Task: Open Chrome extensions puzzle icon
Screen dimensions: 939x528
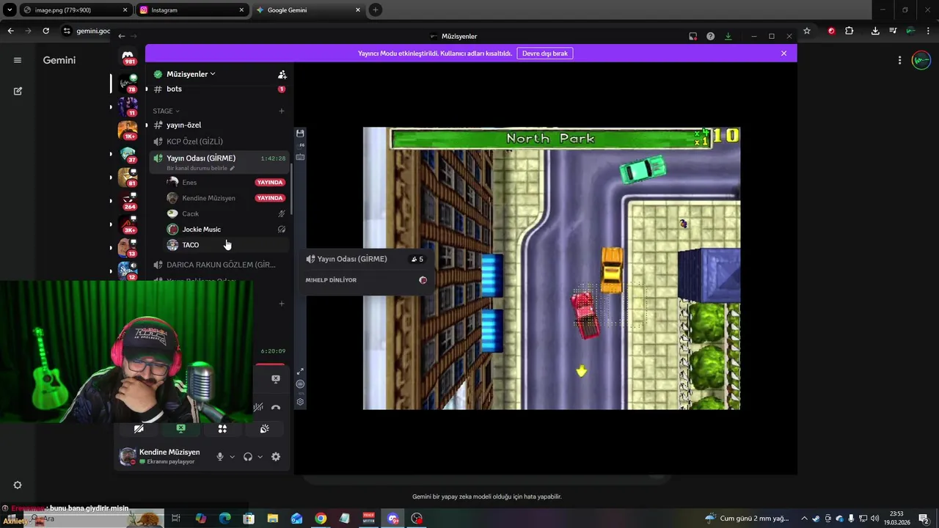Action: [850, 31]
